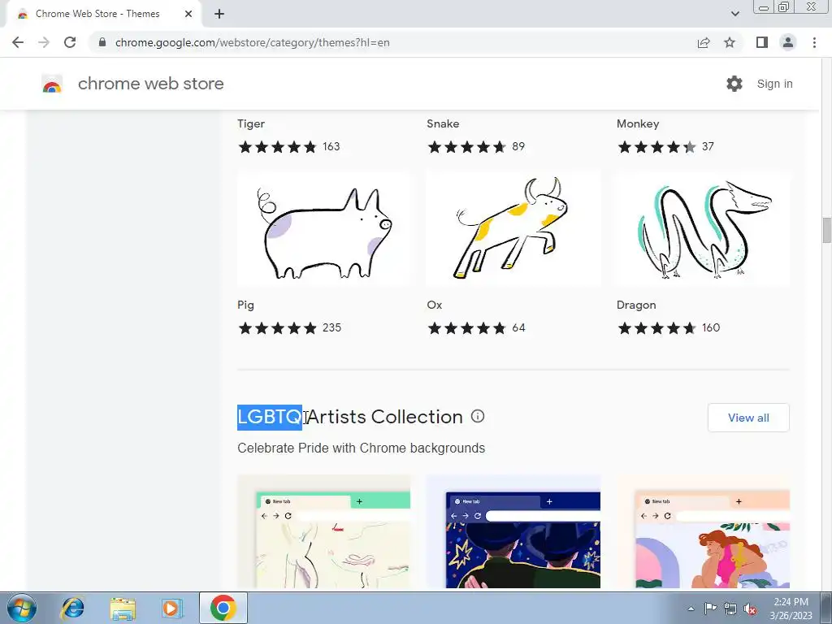832x624 pixels.
Task: Open Windows Media Player on taskbar
Action: [x=172, y=608]
